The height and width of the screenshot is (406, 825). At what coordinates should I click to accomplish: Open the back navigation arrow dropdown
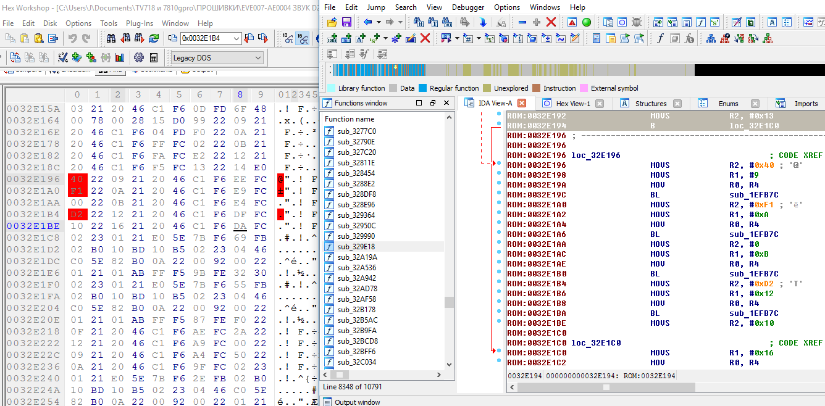(377, 22)
